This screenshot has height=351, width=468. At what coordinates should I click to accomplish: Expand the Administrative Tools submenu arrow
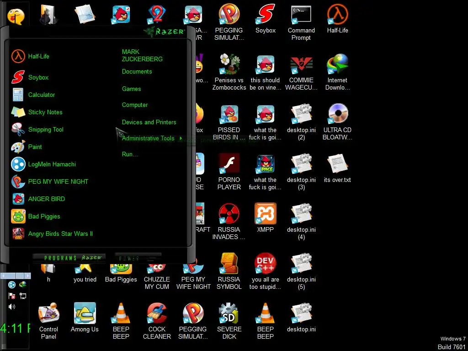tap(181, 138)
